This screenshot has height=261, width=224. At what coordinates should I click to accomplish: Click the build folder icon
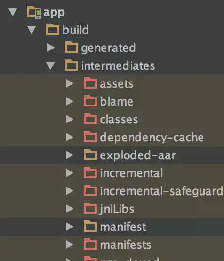tap(53, 30)
